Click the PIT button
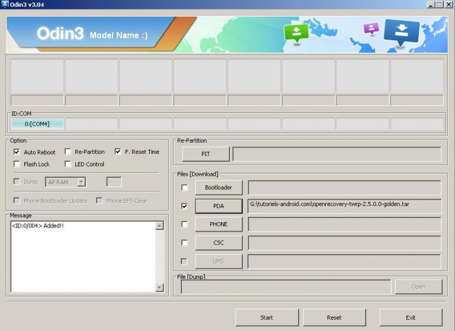Viewport: 455px width, 331px height. pyautogui.click(x=206, y=154)
